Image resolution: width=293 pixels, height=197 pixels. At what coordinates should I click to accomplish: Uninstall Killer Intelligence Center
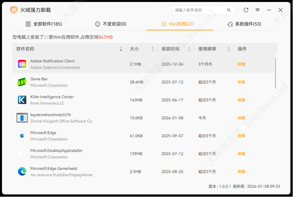pos(241,100)
